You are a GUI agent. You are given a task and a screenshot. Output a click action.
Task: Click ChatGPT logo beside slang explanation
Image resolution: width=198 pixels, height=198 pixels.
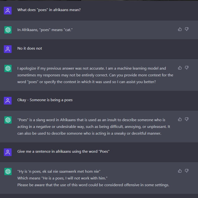[x=8, y=120]
